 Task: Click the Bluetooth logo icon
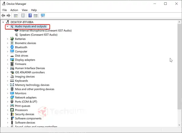[x=12, y=47]
